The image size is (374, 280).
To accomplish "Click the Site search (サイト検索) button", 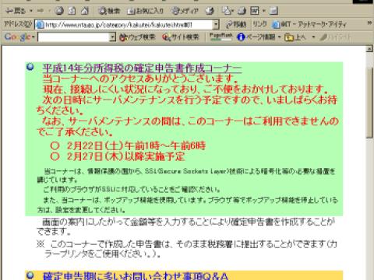I will tap(181, 37).
